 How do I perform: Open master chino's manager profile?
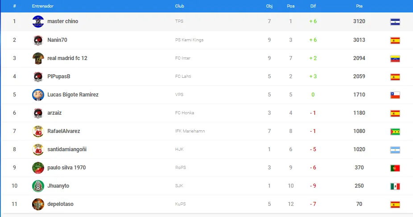[63, 21]
